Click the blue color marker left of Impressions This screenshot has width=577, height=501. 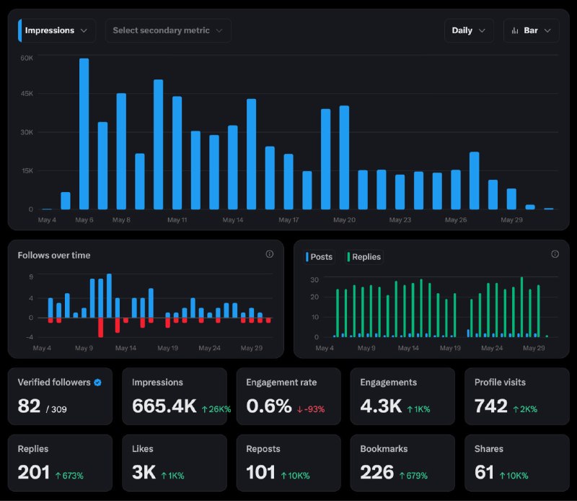[19, 30]
